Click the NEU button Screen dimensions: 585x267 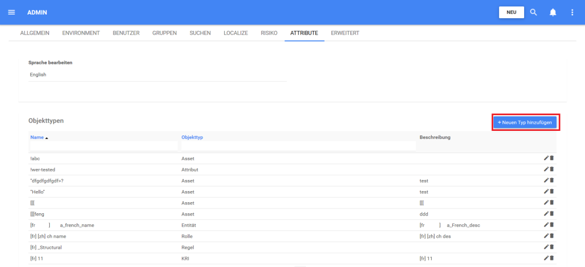click(x=511, y=12)
